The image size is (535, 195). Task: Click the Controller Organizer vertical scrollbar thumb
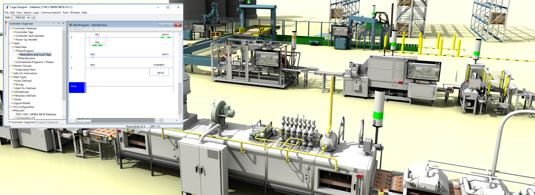point(64,65)
